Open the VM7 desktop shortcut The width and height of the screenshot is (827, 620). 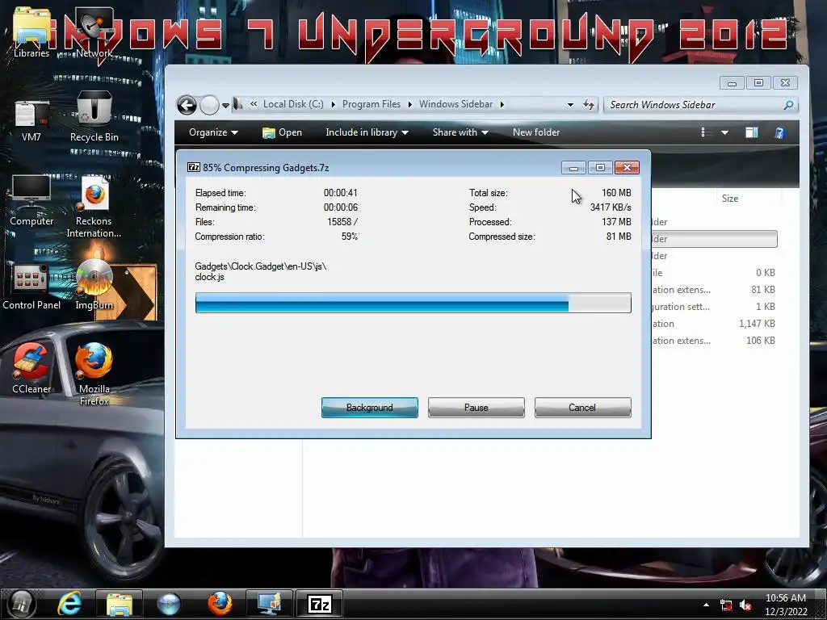coord(31,120)
